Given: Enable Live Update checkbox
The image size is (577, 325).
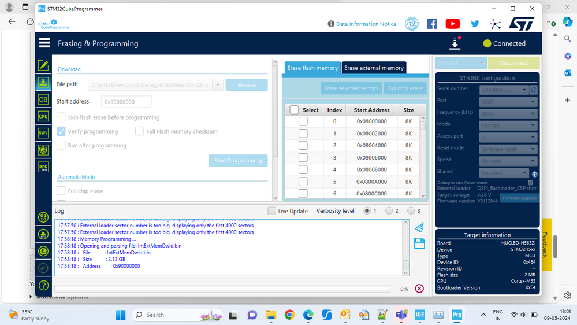Looking at the screenshot, I should click(x=271, y=211).
